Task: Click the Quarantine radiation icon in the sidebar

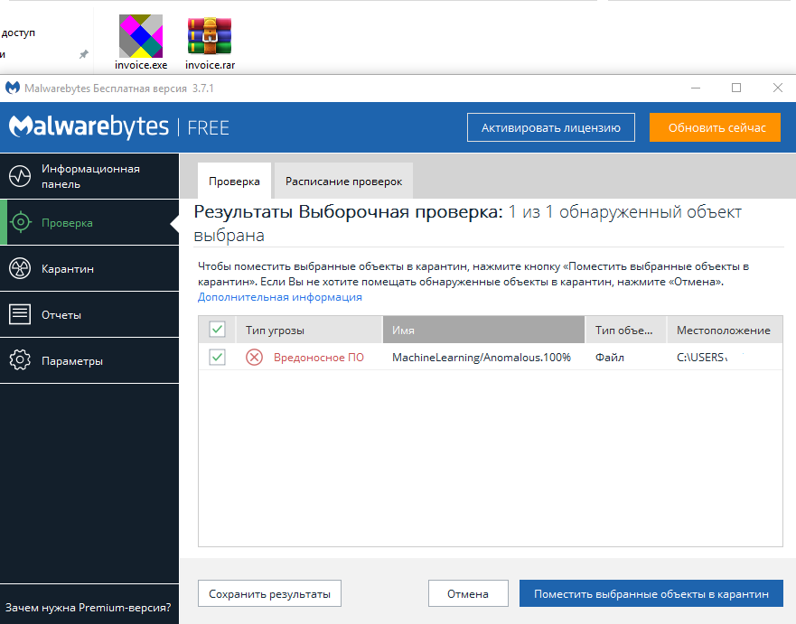Action: click(20, 268)
